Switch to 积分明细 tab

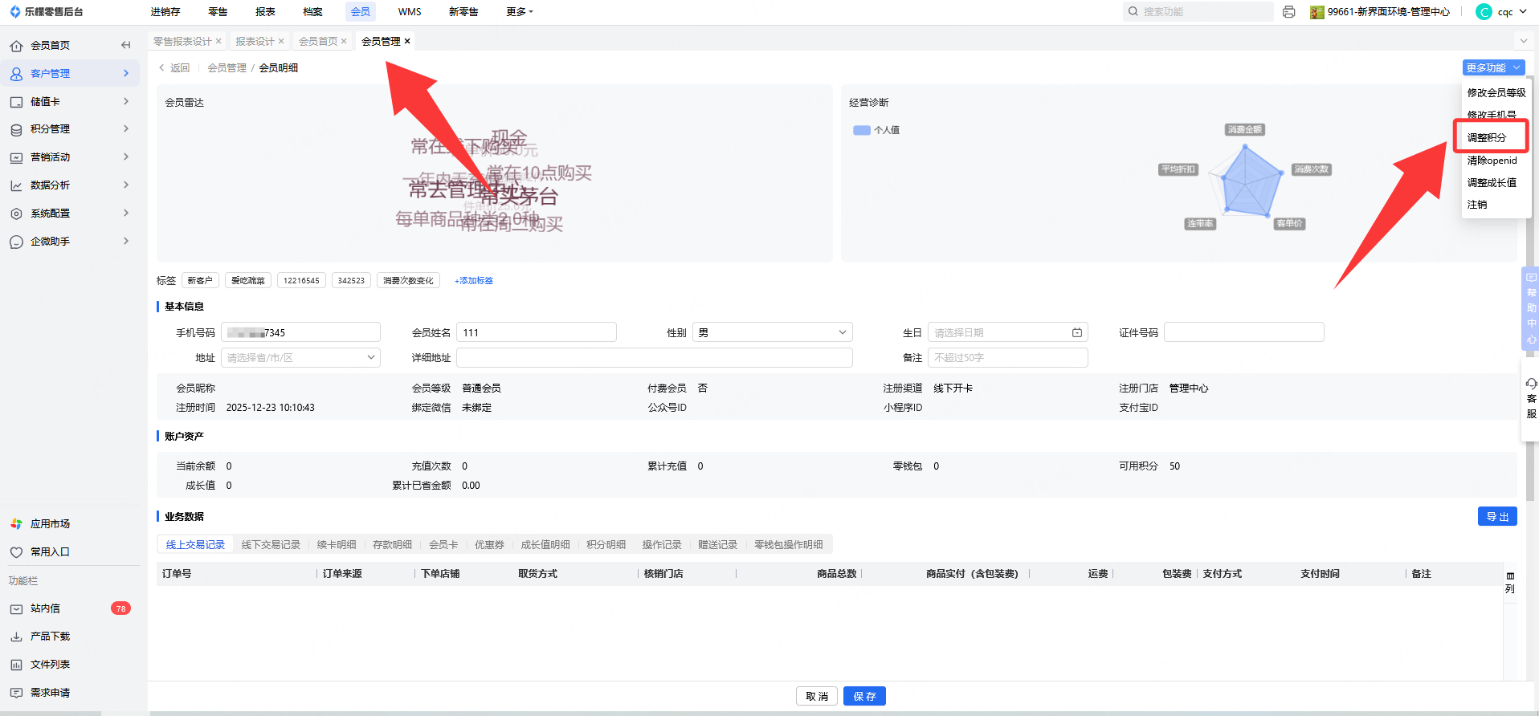(x=606, y=544)
